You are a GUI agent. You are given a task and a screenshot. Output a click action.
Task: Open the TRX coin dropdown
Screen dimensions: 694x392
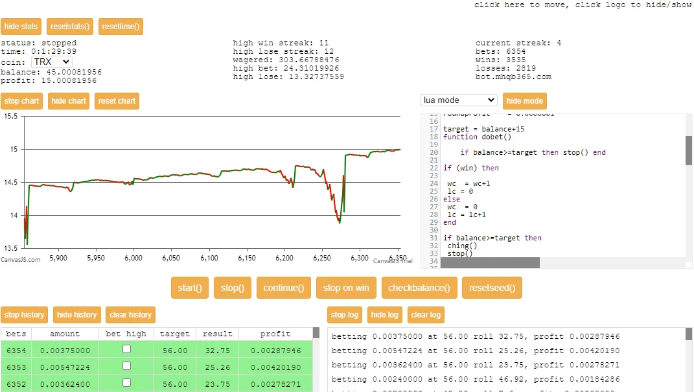pyautogui.click(x=52, y=62)
